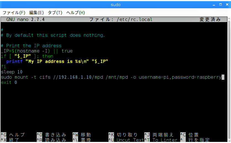
Task: Click the 'exit 0' line
Action: point(9,83)
